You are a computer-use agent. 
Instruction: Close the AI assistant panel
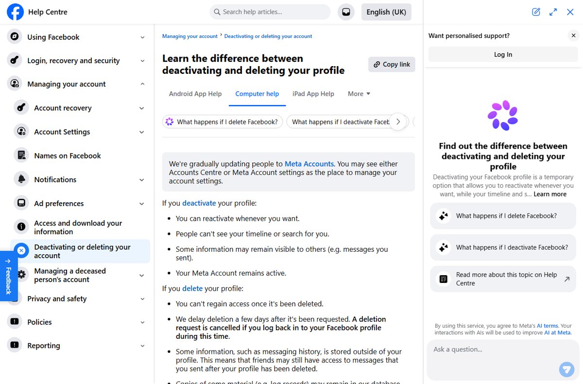click(570, 12)
